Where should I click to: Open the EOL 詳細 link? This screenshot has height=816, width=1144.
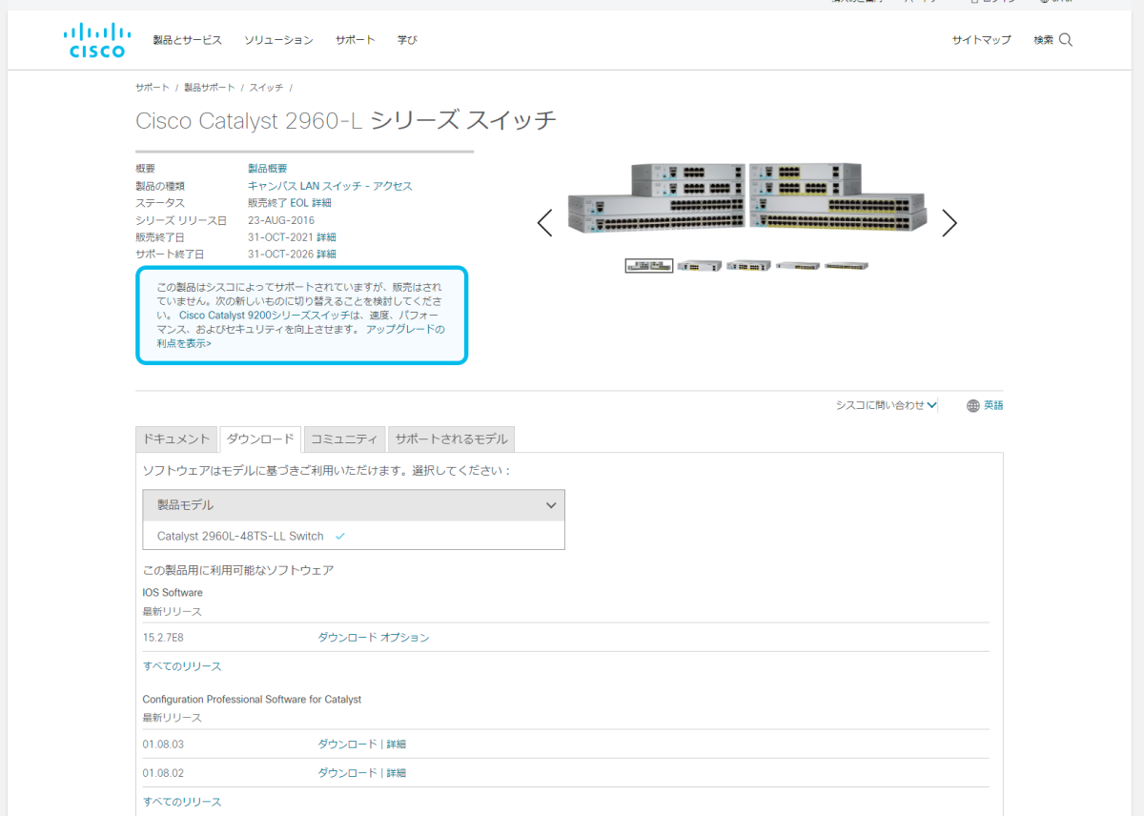point(311,203)
